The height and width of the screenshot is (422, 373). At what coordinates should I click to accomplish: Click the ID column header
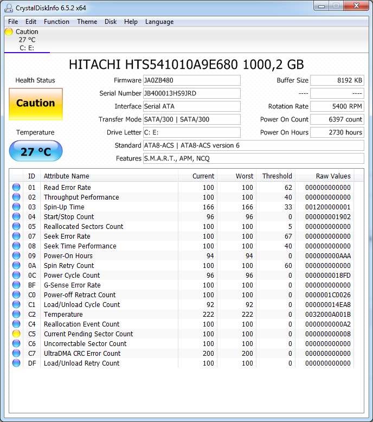tap(32, 176)
